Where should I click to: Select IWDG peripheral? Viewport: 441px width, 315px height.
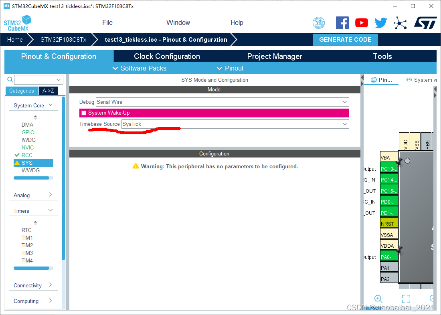[28, 140]
